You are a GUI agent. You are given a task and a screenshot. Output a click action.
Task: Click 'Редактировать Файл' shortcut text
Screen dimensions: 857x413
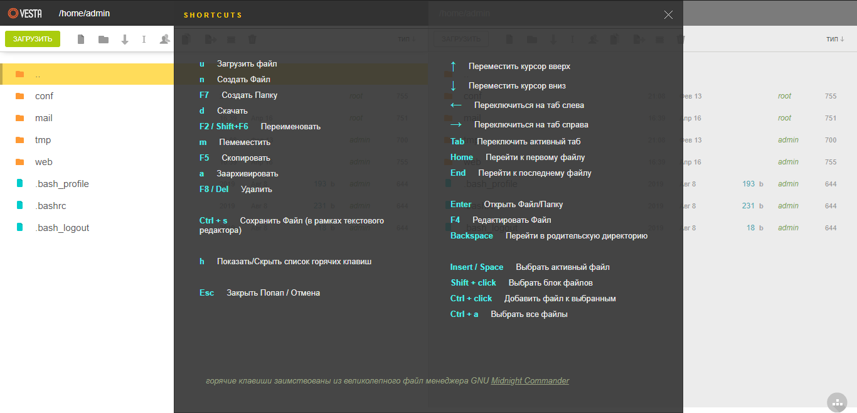click(512, 220)
